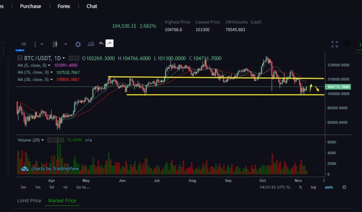Remove the Volume indicator with X icon
The image size is (362, 212).
pyautogui.click(x=62, y=140)
